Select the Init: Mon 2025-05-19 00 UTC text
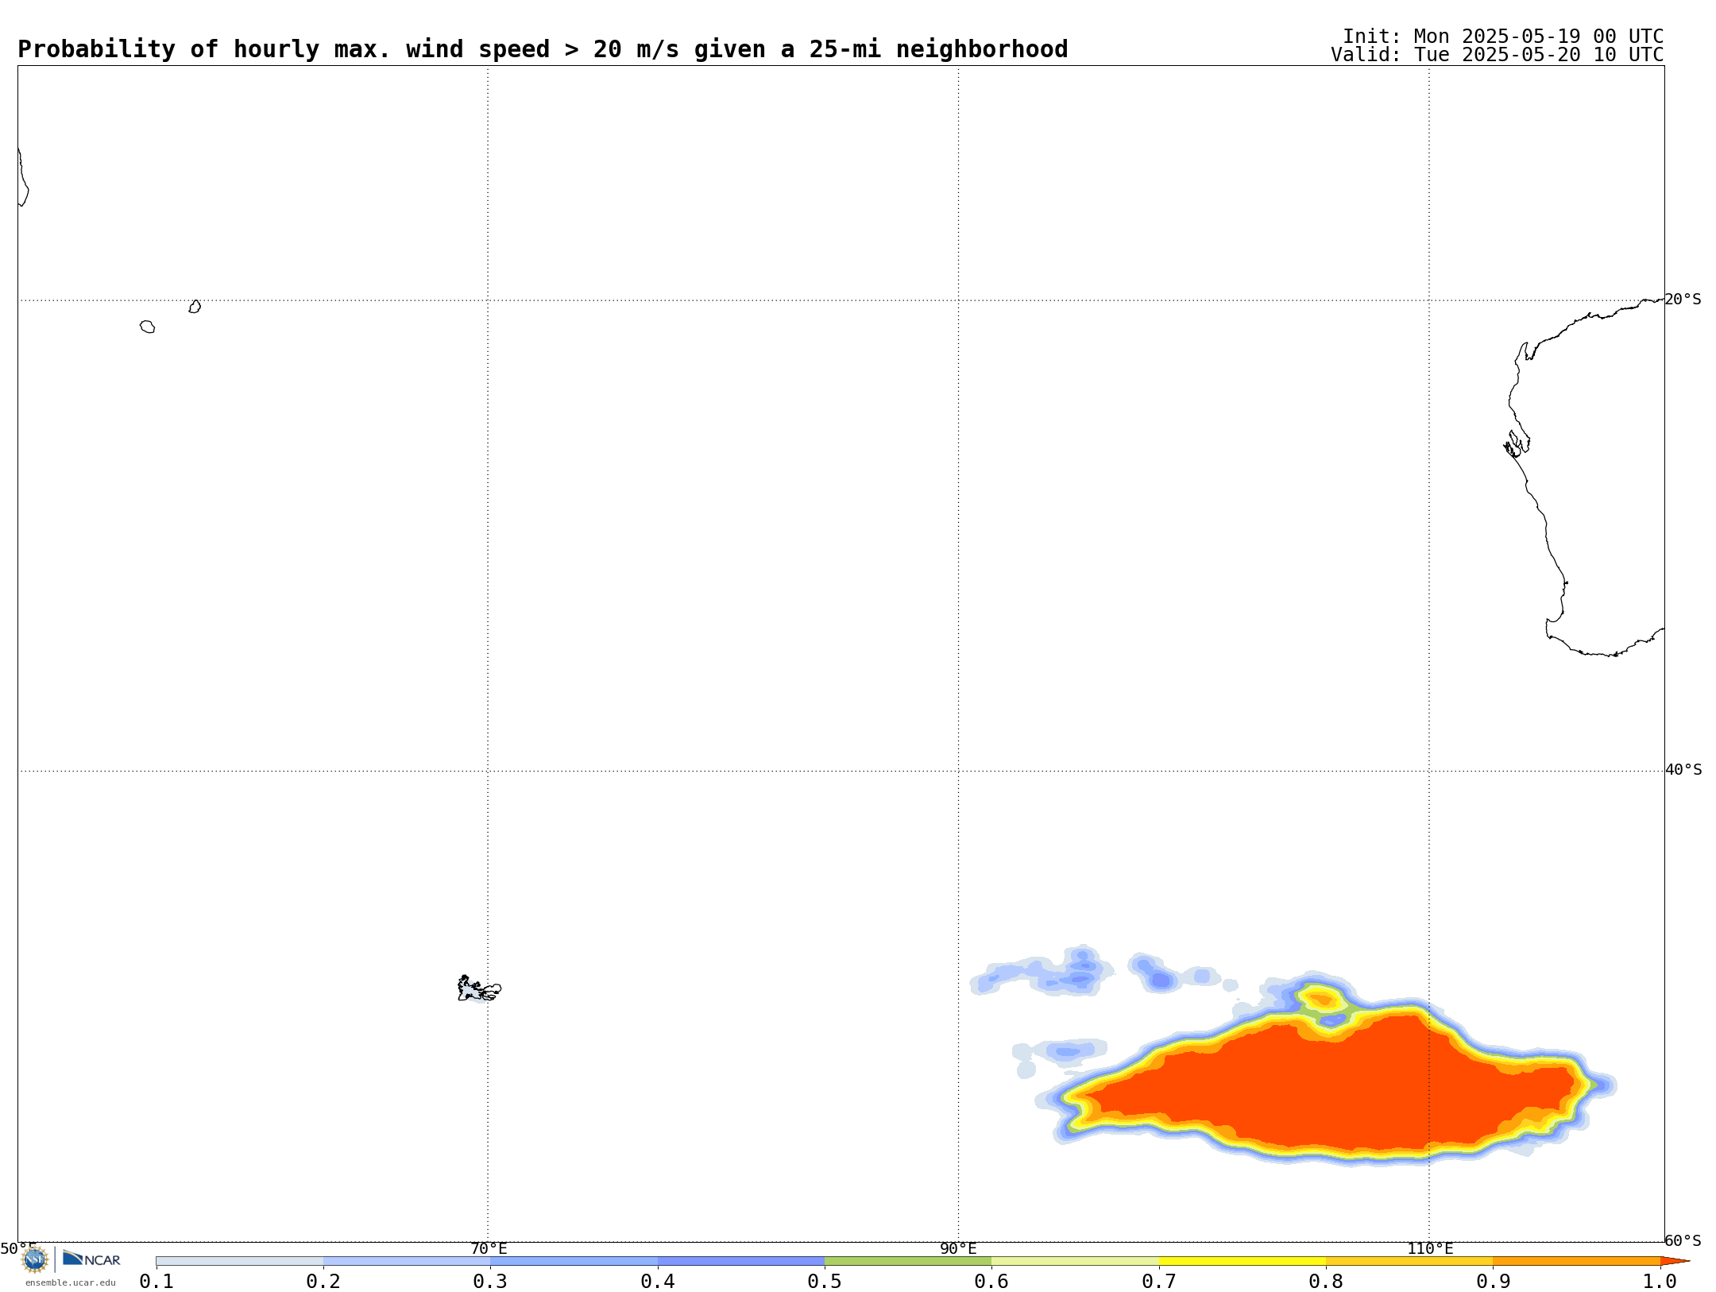 point(1503,37)
